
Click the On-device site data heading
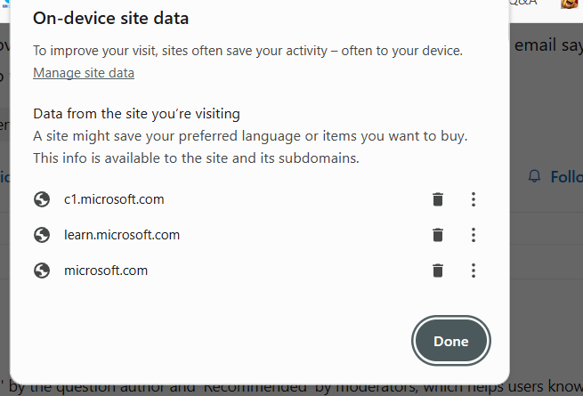(110, 18)
